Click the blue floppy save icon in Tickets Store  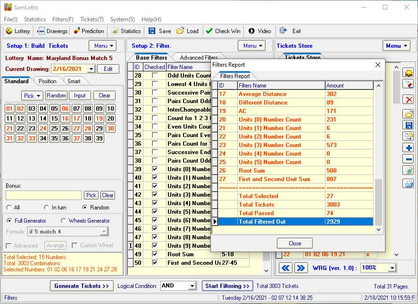coord(409,125)
